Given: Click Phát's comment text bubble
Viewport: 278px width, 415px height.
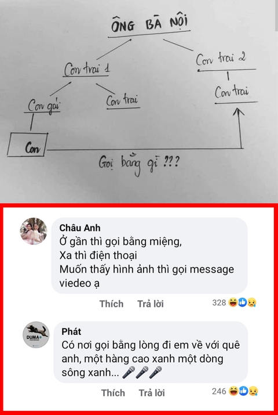Looking at the screenshot, I should click(x=151, y=352).
